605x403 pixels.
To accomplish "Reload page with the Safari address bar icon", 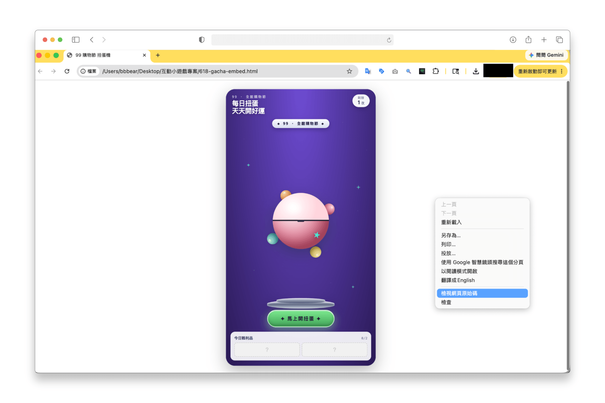I will point(389,40).
